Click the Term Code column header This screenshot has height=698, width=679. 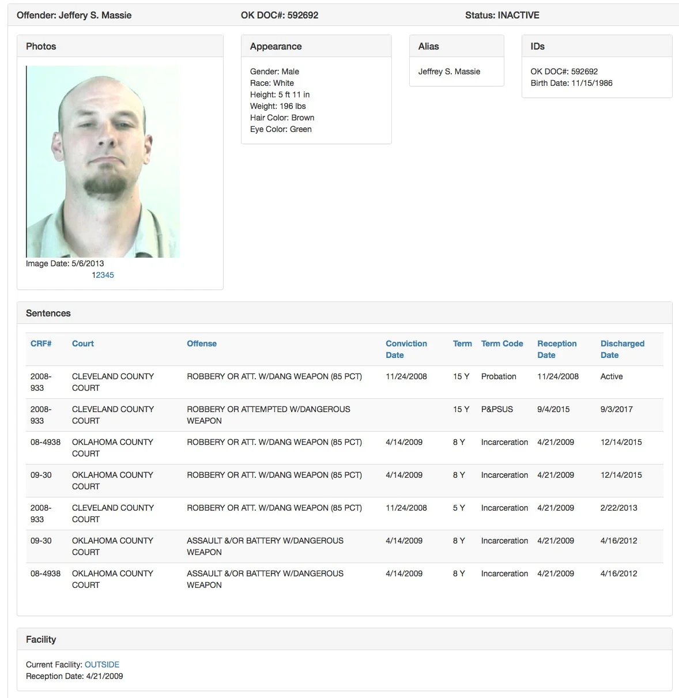(502, 344)
